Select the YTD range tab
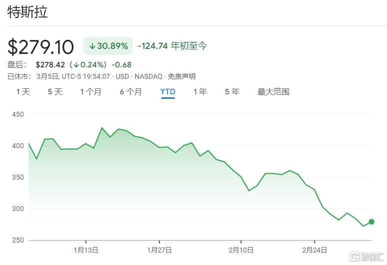The image size is (387, 265). [x=168, y=92]
